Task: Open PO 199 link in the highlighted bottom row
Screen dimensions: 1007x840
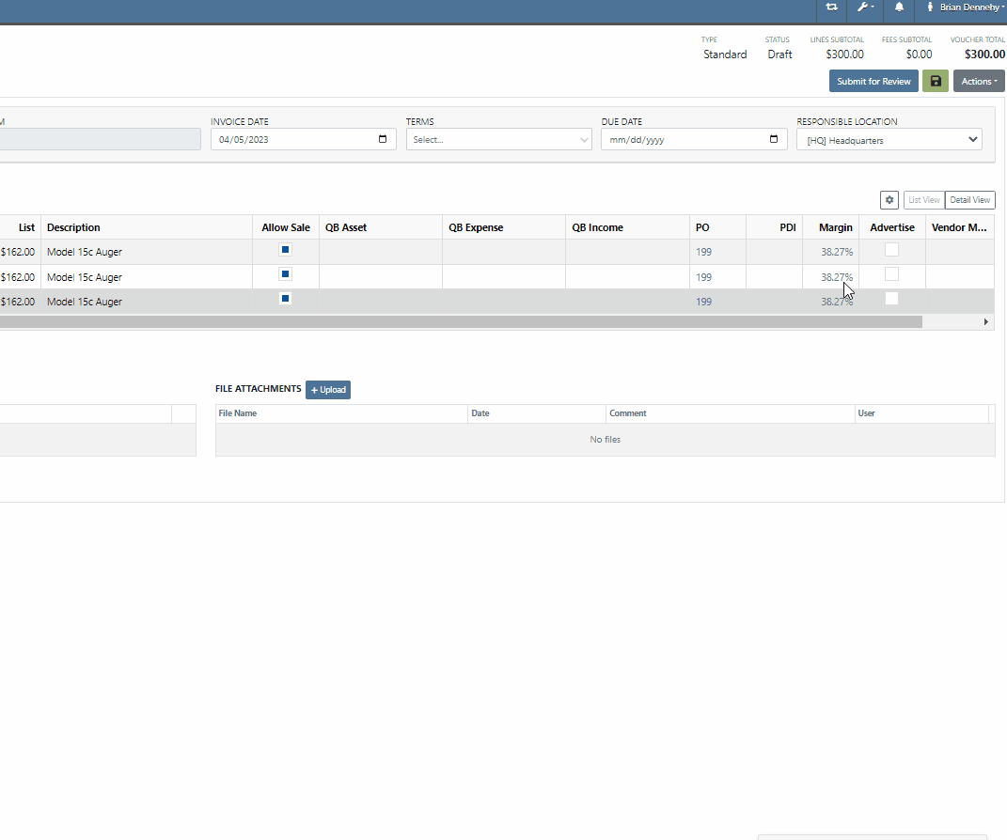Action: 704,302
